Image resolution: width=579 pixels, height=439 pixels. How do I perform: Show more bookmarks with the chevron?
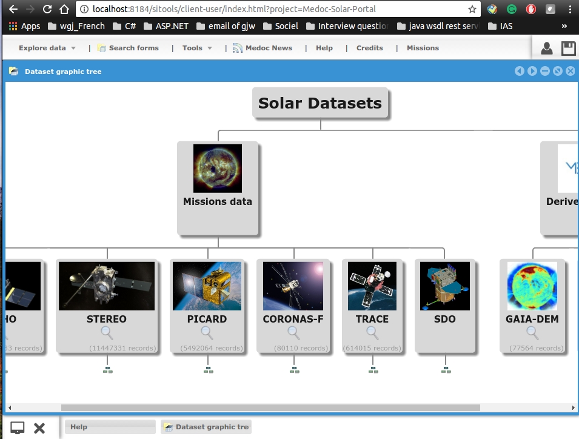[x=564, y=26]
